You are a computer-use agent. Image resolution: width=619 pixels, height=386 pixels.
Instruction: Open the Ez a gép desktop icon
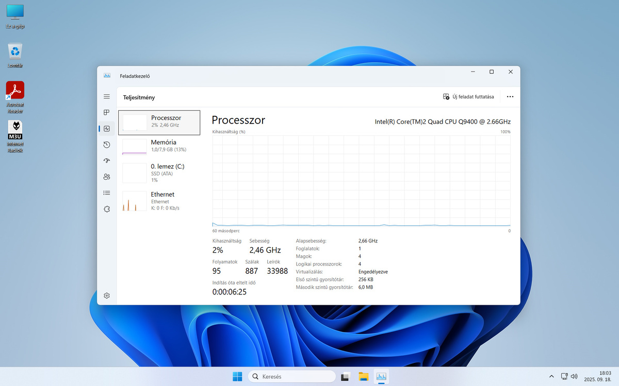[15, 16]
